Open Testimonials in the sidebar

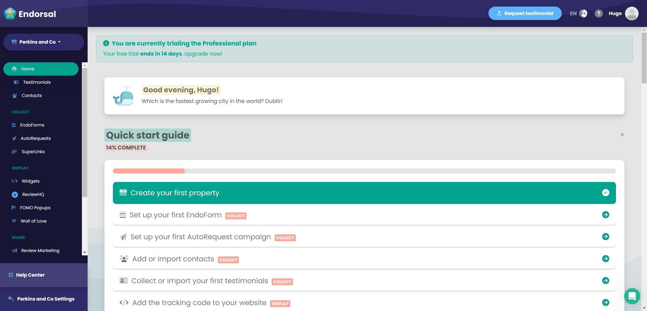coord(41,82)
